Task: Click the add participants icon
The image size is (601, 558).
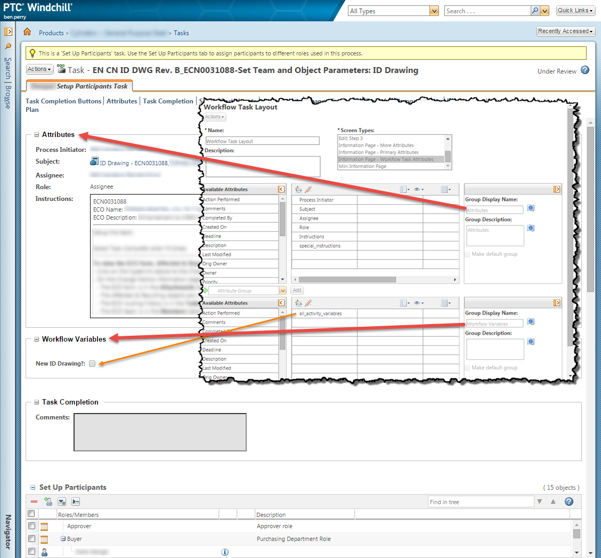Action: point(48,502)
